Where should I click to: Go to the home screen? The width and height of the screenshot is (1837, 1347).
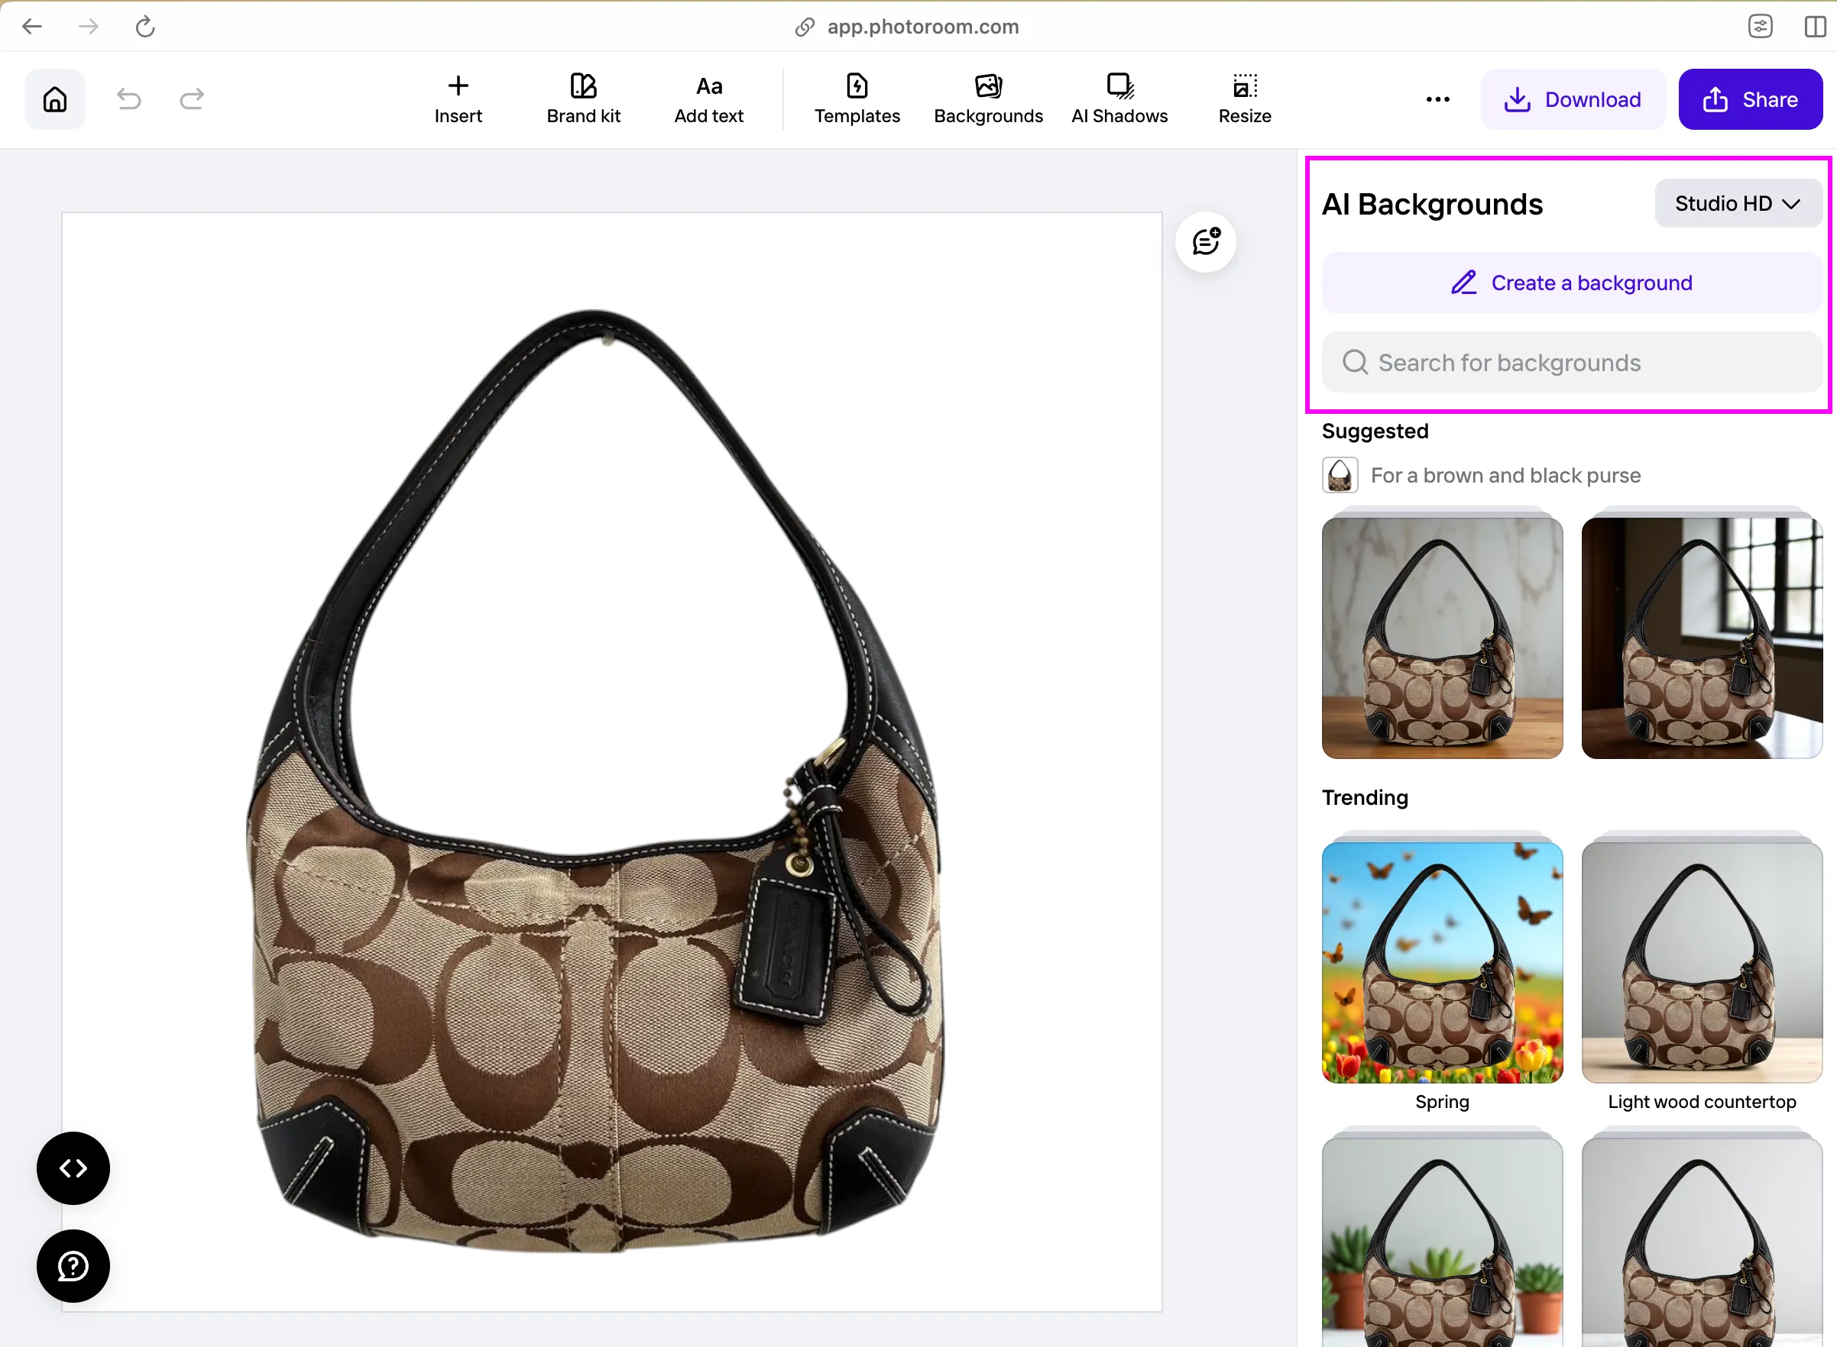tap(55, 99)
